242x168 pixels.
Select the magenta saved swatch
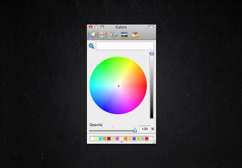point(117,139)
